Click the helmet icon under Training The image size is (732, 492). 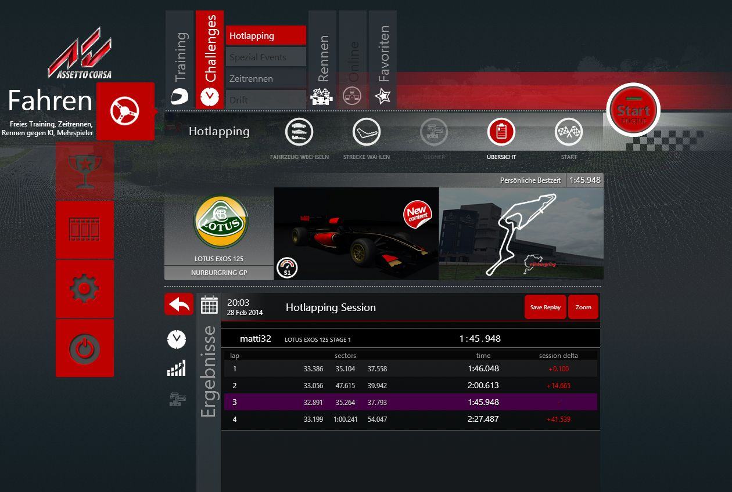click(x=180, y=96)
